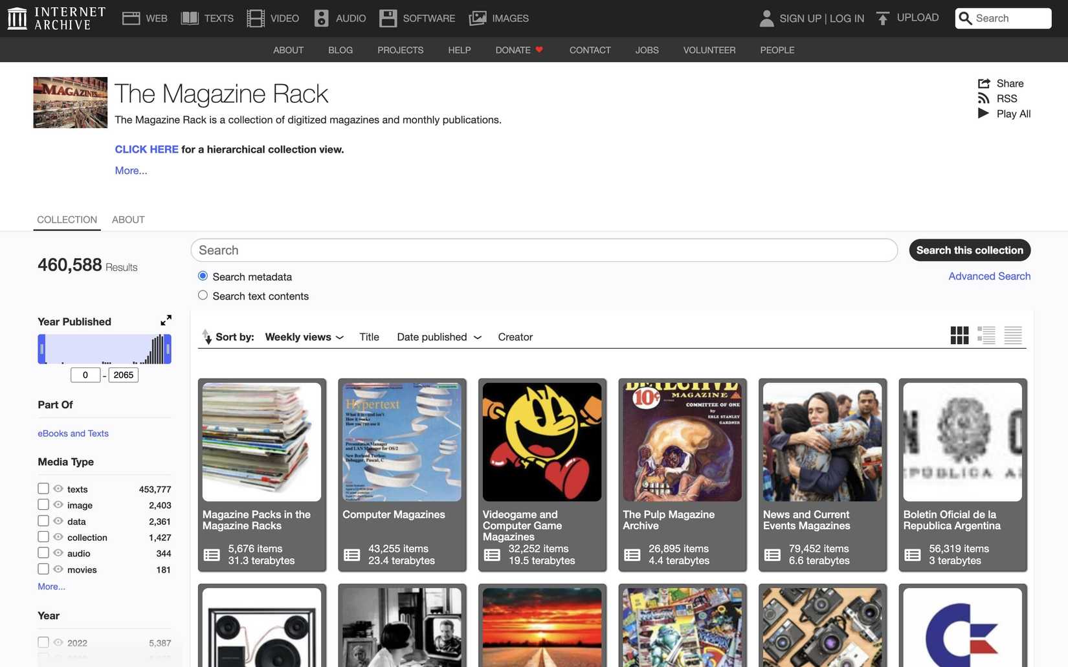Follow the CLICK HERE hierarchical view link

coord(146,149)
